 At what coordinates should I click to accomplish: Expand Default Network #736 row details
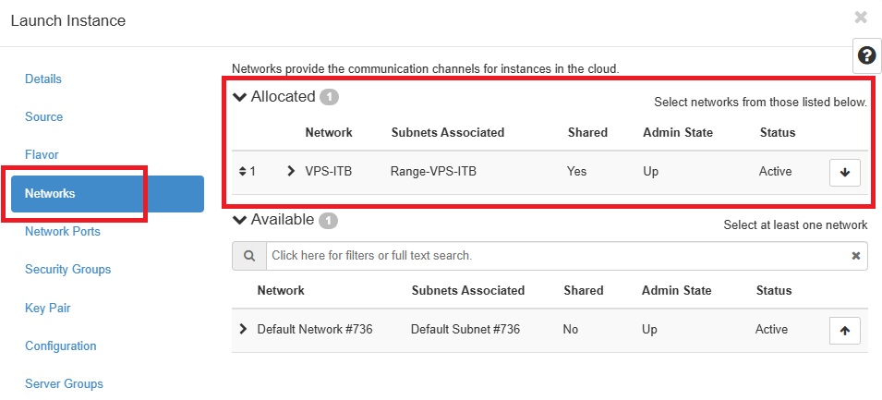pos(243,329)
